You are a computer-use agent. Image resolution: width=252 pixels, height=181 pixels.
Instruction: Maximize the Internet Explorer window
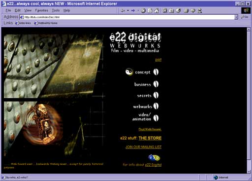pyautogui.click(x=243, y=3)
